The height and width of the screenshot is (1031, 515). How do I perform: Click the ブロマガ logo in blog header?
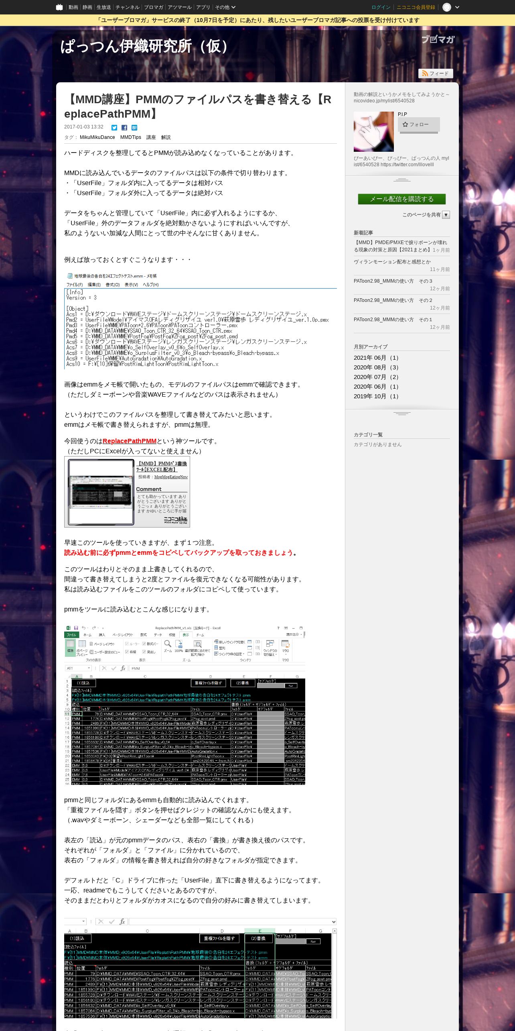pos(438,39)
